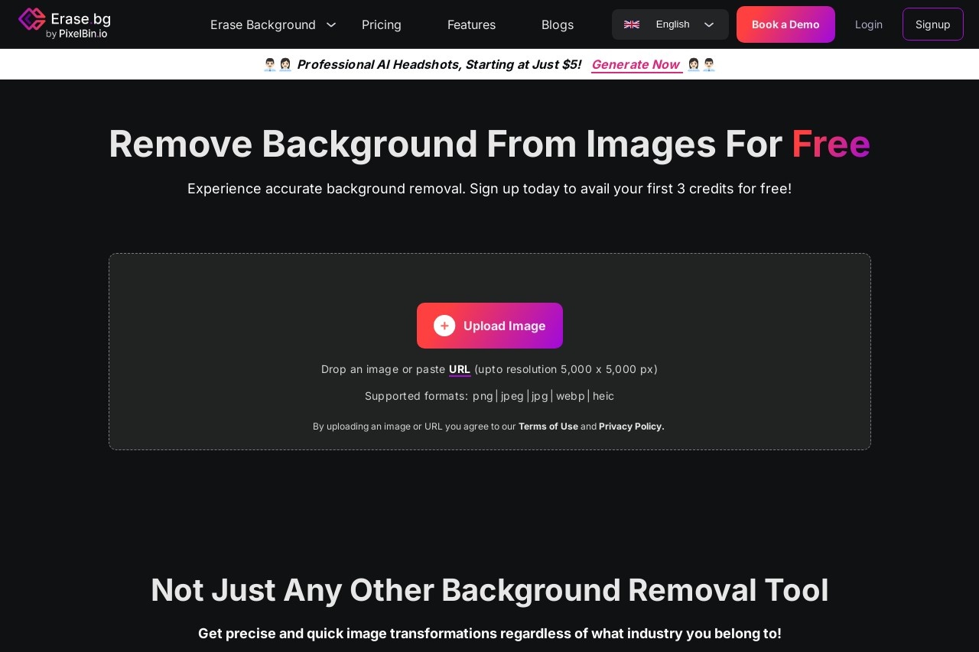The image size is (979, 652).
Task: Click the paste URL link
Action: pyautogui.click(x=460, y=369)
